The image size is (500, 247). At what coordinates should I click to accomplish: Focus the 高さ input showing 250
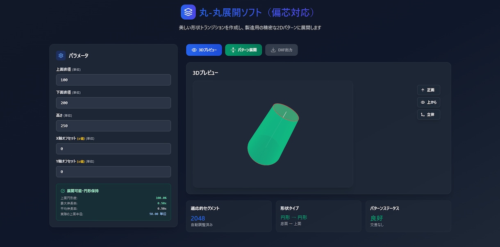pos(114,126)
